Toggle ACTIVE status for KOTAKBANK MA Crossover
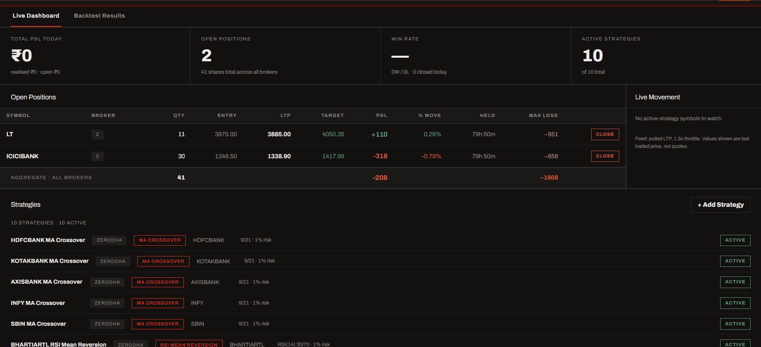 [x=735, y=261]
